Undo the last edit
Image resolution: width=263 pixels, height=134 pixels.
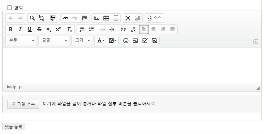pos(11,18)
